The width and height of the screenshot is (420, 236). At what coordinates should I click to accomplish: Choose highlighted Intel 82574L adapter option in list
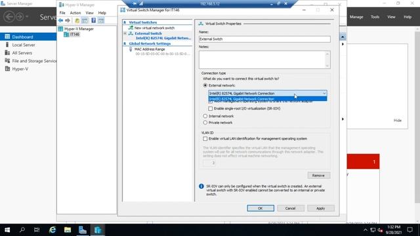(268, 99)
